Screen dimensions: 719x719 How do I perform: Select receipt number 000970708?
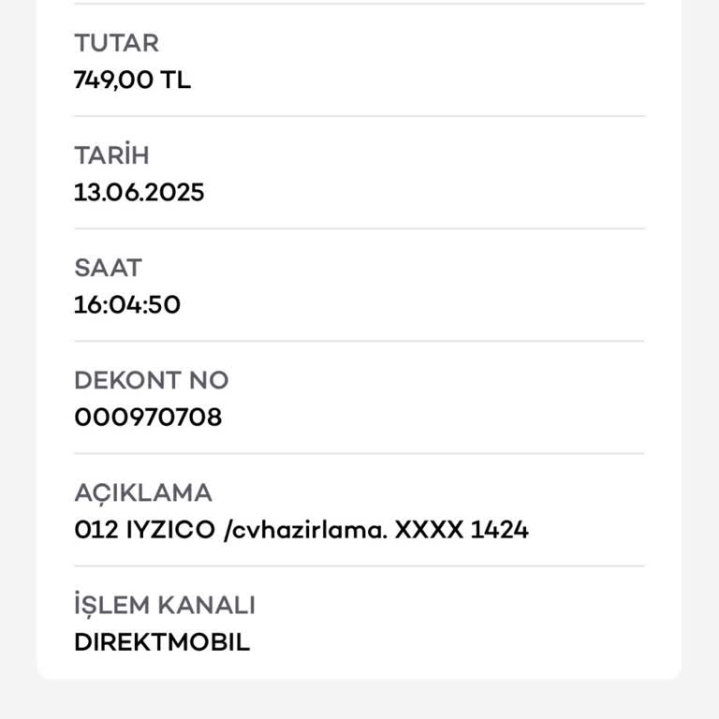coord(148,418)
